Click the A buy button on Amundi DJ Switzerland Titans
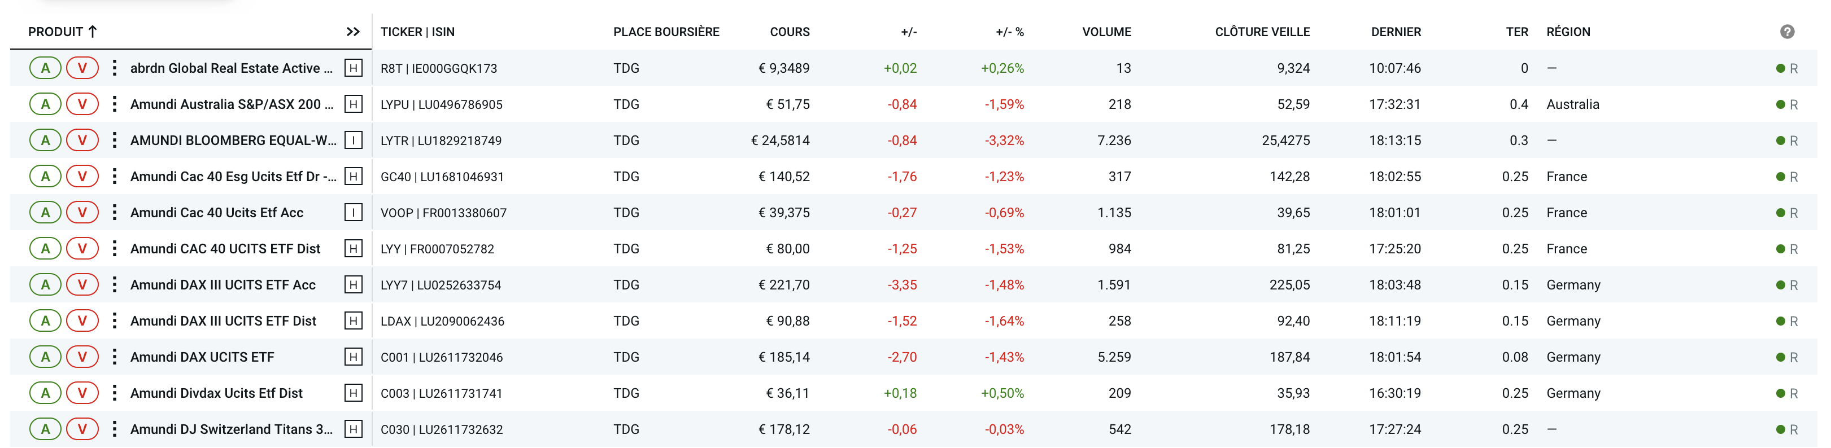The image size is (1831, 448). coord(46,429)
